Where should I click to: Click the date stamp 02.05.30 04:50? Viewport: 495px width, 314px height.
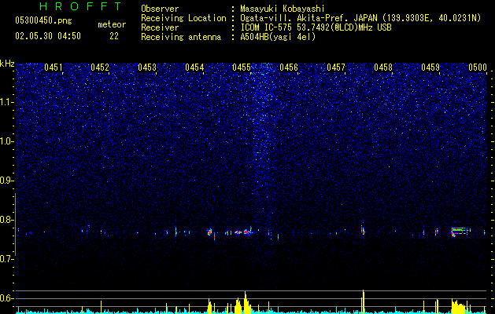click(x=48, y=36)
